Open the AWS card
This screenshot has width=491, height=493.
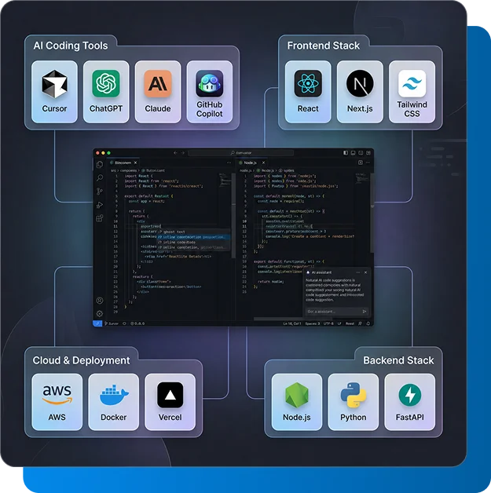57,402
